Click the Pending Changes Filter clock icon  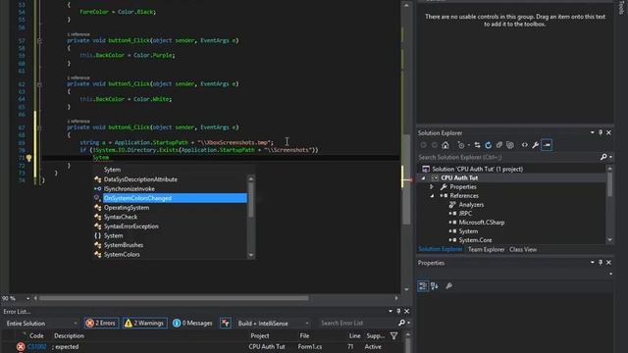(x=461, y=145)
